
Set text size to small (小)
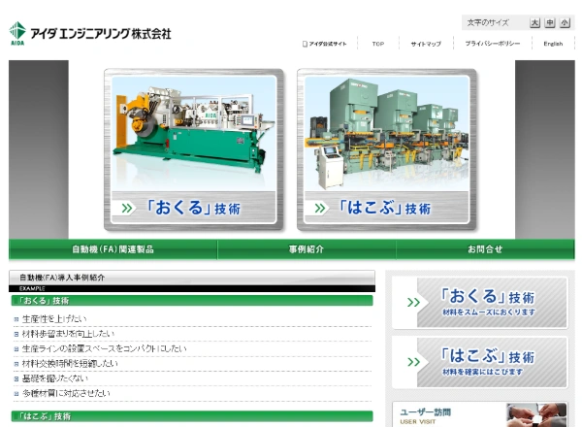[565, 23]
